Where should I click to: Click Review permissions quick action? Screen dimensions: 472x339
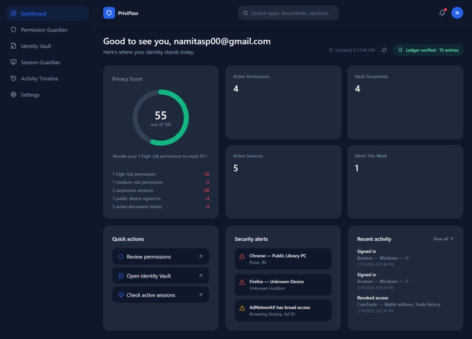pos(161,257)
